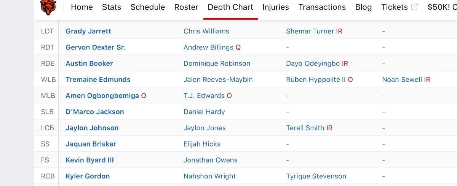This screenshot has width=457, height=186.
Task: Open Grady Jarrett's player page
Action: click(88, 31)
